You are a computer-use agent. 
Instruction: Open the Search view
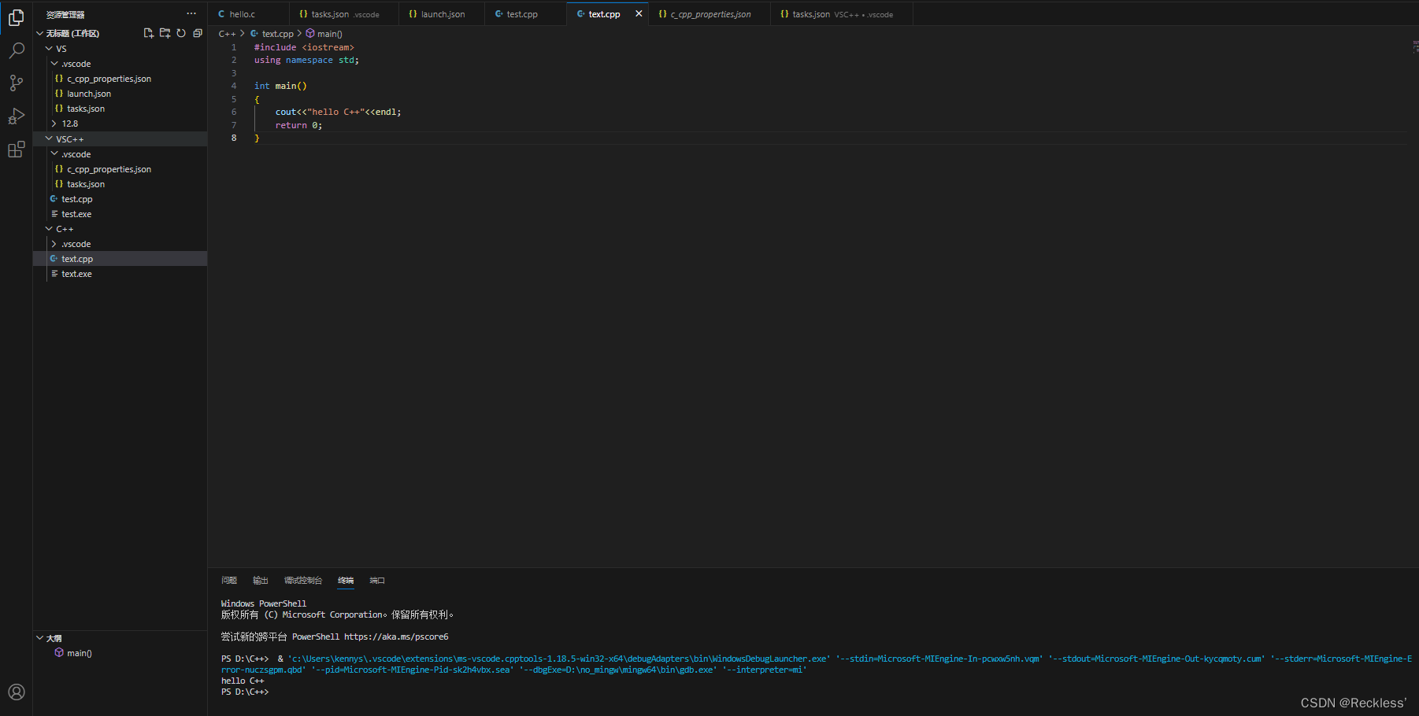pyautogui.click(x=17, y=50)
